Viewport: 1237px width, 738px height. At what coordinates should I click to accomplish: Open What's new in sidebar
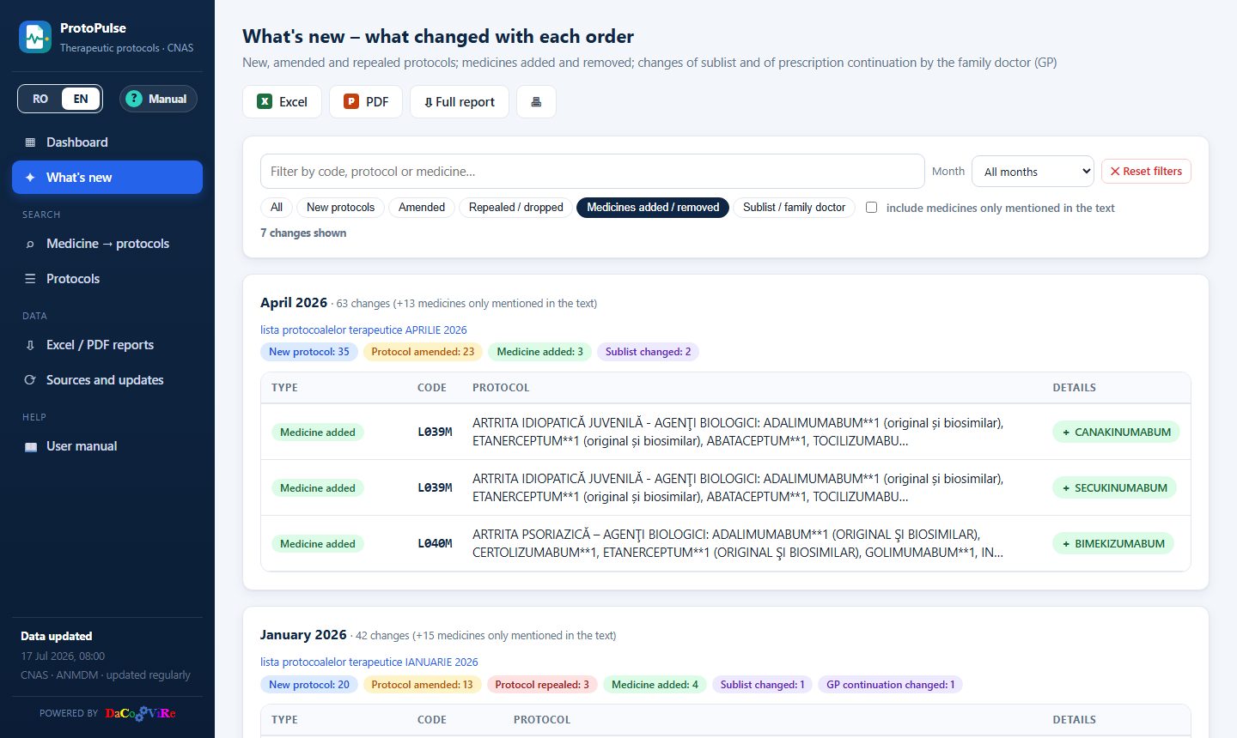pos(107,178)
